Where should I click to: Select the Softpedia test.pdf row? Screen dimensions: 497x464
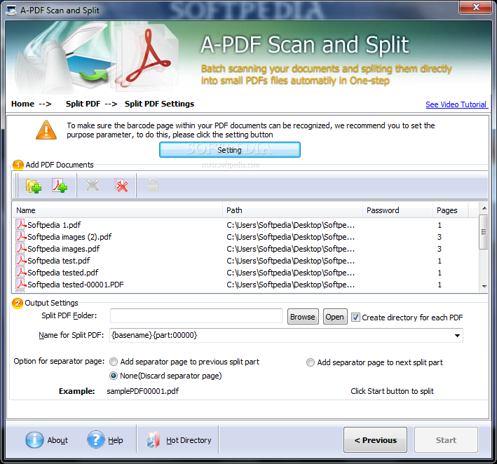coord(245,261)
